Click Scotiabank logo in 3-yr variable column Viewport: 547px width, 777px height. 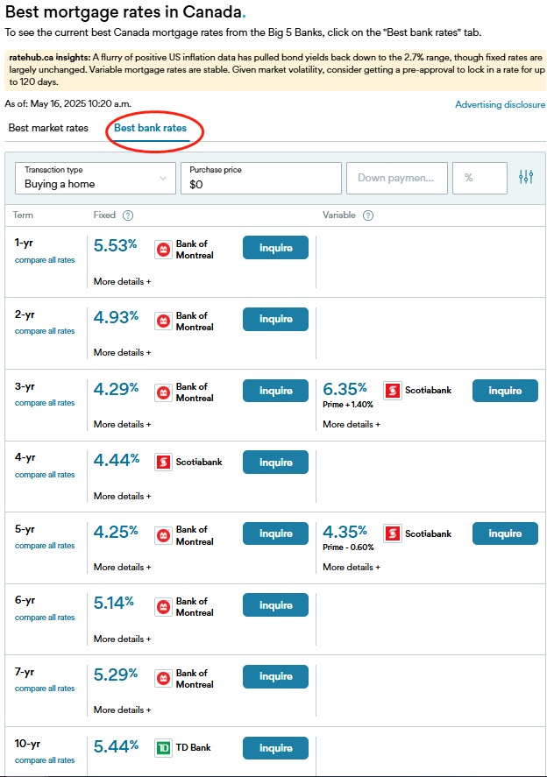tap(392, 391)
